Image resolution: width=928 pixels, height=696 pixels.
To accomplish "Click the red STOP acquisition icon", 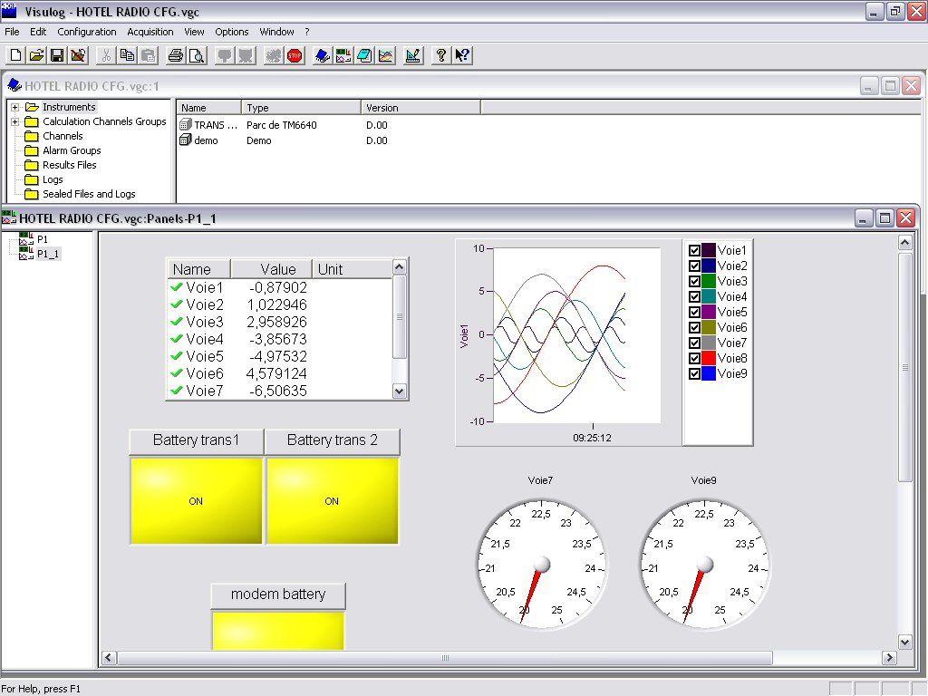I will tap(295, 55).
